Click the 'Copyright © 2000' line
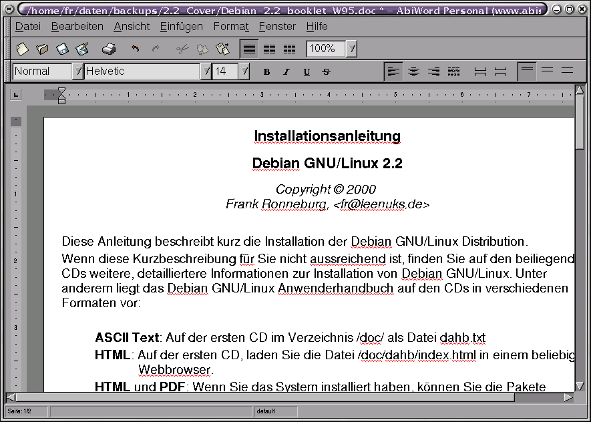The image size is (591, 422). click(x=326, y=189)
